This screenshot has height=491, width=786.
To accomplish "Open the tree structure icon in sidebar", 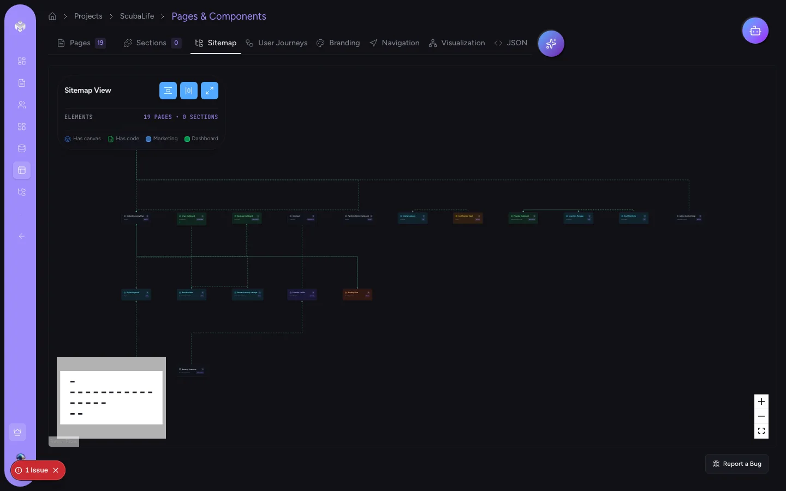I will click(x=22, y=192).
